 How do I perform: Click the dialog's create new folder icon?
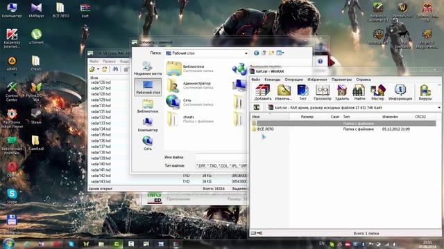pos(271,53)
